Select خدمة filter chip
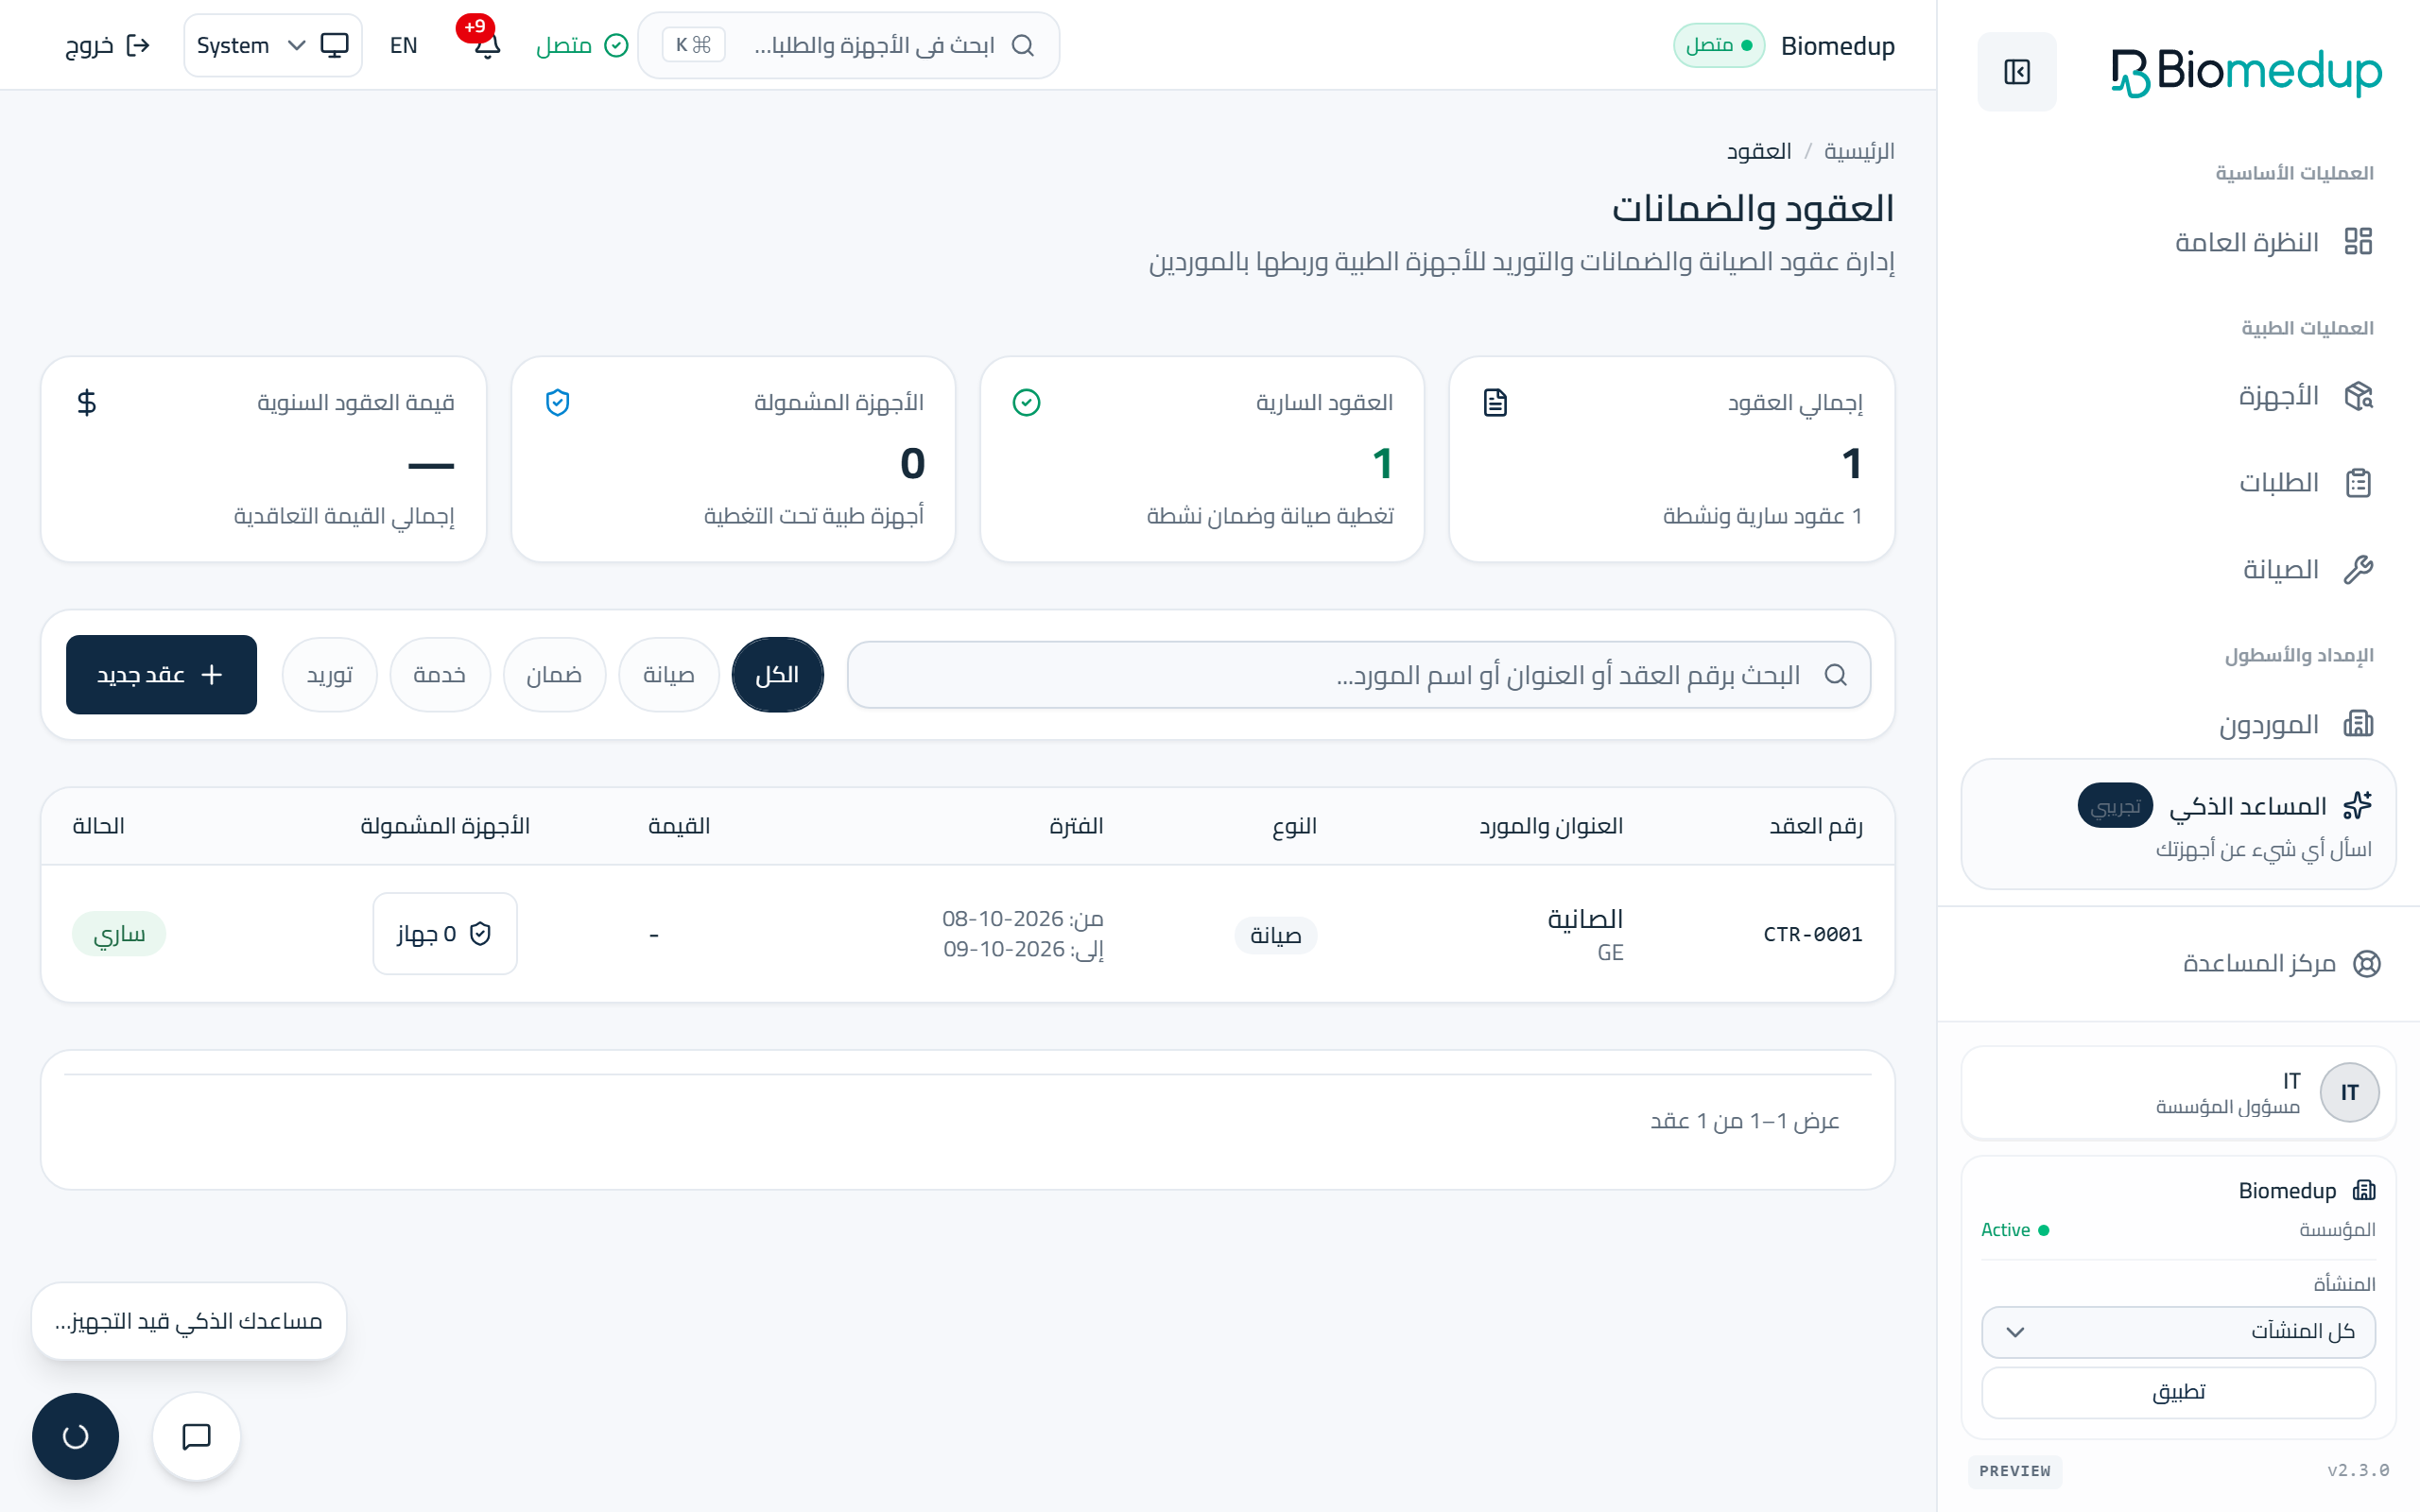Image resolution: width=2420 pixels, height=1512 pixels. (439, 675)
